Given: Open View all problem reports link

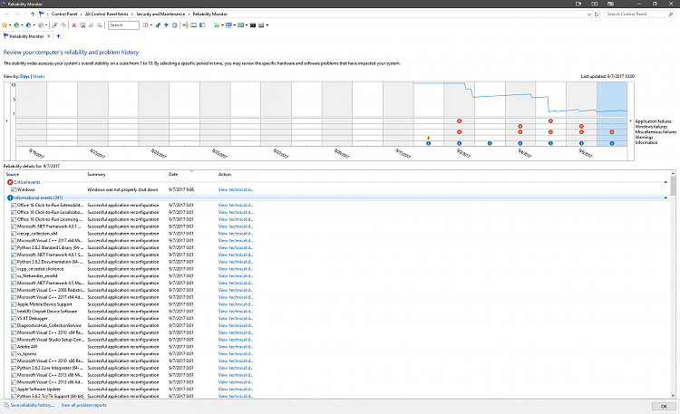Looking at the screenshot, I should pyautogui.click(x=83, y=405).
